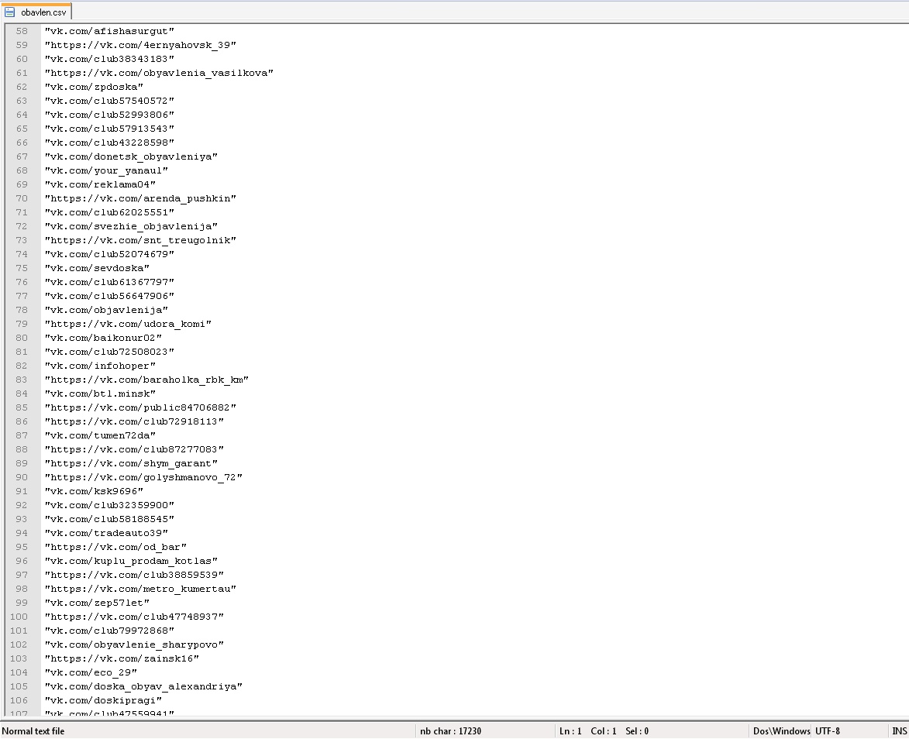Image resolution: width=909 pixels, height=739 pixels.
Task: Toggle the INS insert mode indicator
Action: [x=899, y=731]
